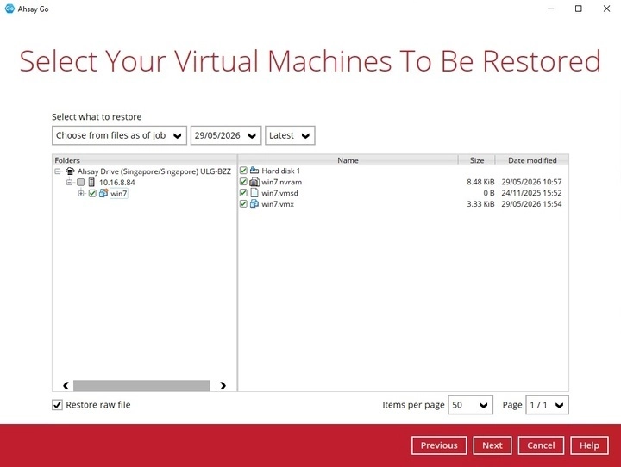
Task: Select the win7 item in folder tree
Action: [119, 194]
